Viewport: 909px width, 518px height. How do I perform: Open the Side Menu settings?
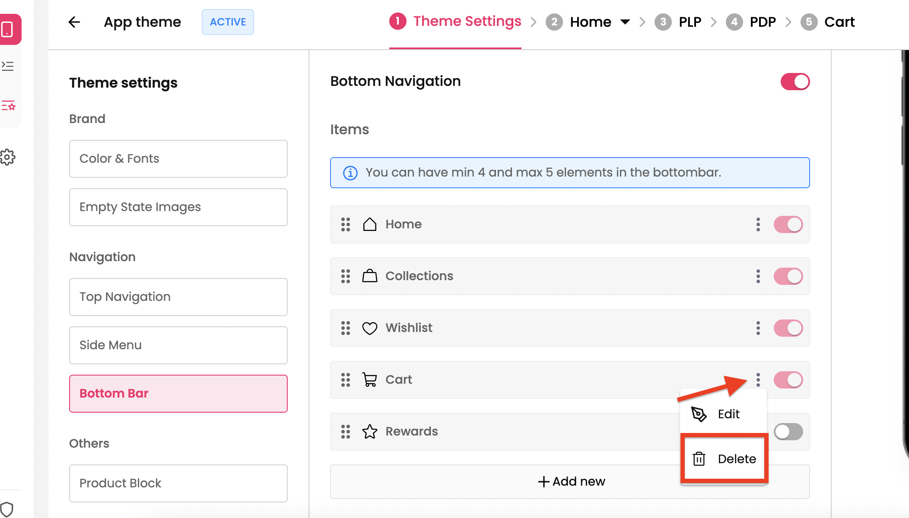tap(178, 345)
